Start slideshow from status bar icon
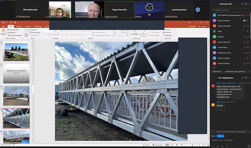The height and width of the screenshot is (148, 251). [181, 145]
